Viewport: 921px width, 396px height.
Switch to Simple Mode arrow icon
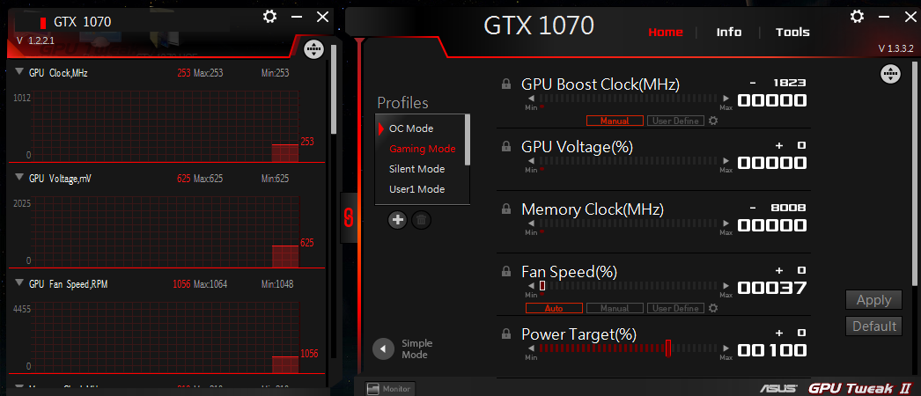(x=382, y=348)
